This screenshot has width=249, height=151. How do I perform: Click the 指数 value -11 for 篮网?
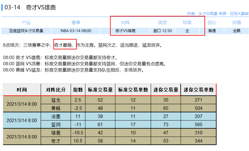78,125
